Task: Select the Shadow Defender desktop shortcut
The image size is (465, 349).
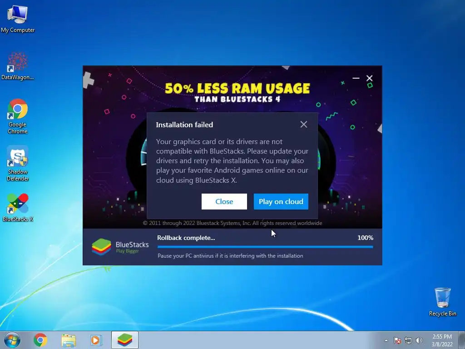Action: point(18,164)
